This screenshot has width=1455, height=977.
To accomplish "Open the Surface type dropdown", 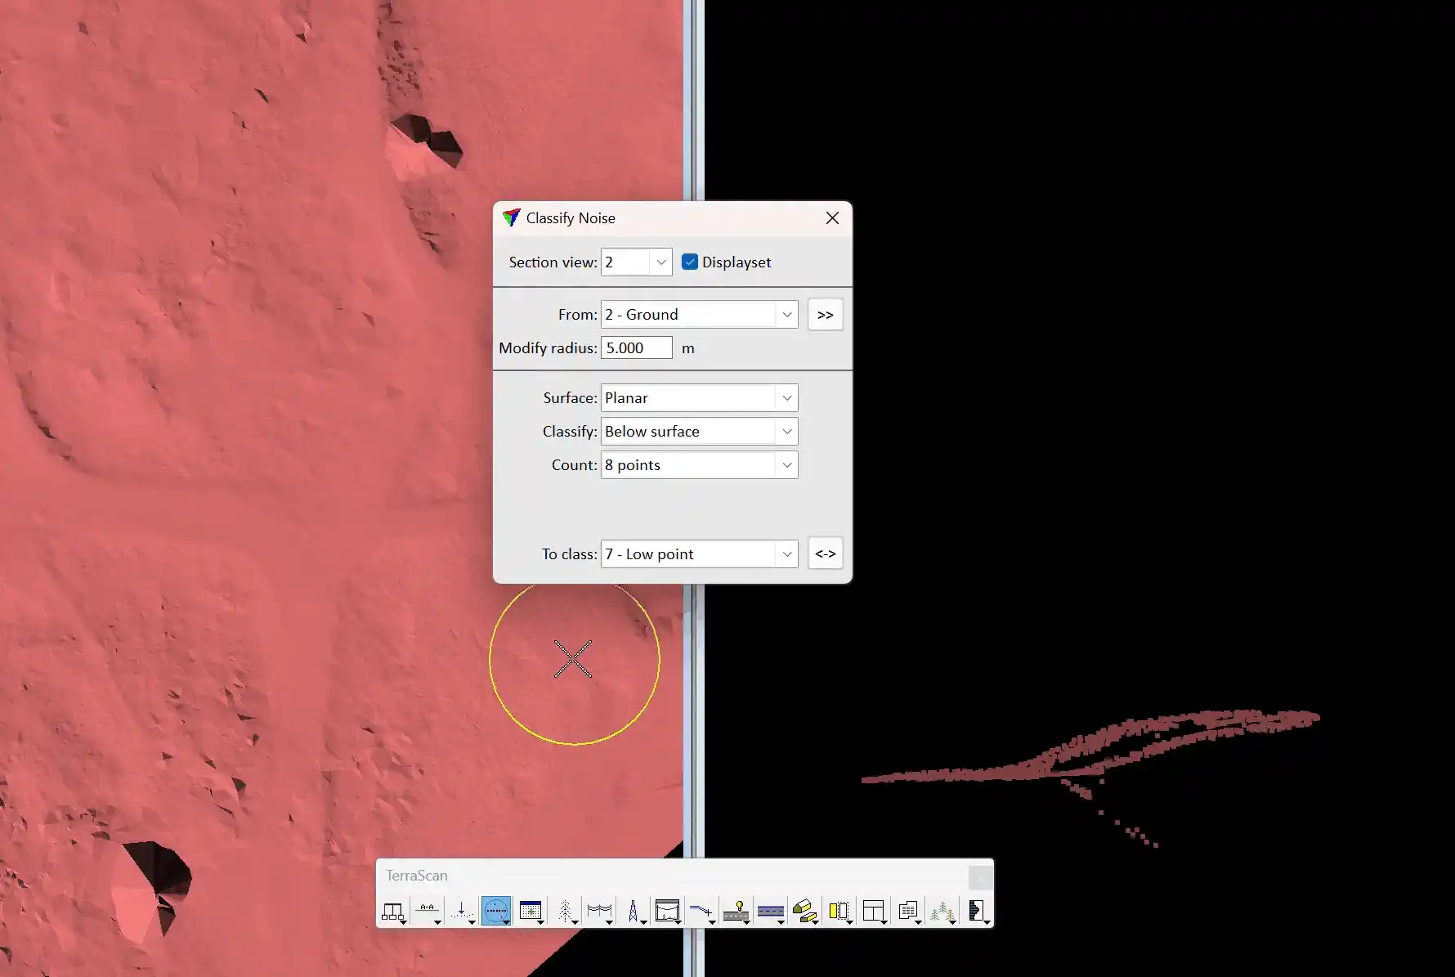I will pos(786,398).
